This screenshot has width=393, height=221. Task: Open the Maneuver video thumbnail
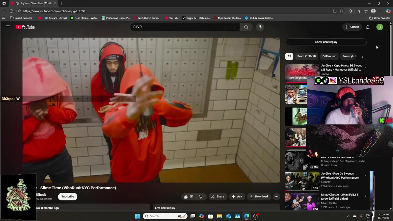(x=302, y=73)
